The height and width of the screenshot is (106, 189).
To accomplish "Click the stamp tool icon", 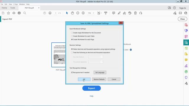I will (130, 13).
